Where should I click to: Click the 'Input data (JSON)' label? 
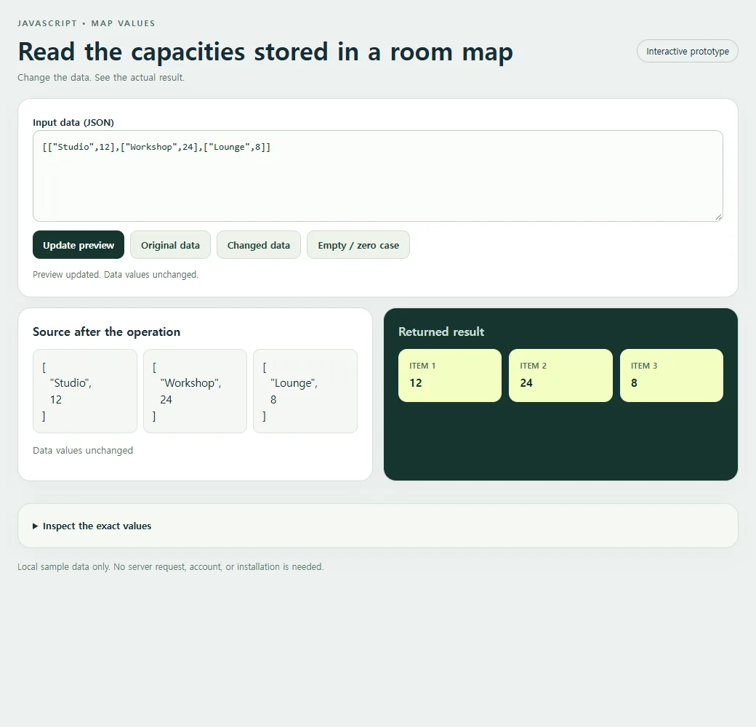[x=73, y=122]
